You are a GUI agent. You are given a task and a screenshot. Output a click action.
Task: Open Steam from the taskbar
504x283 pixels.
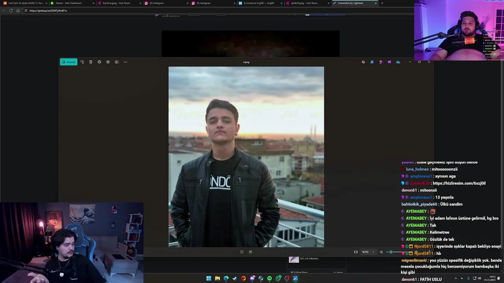tap(235, 279)
